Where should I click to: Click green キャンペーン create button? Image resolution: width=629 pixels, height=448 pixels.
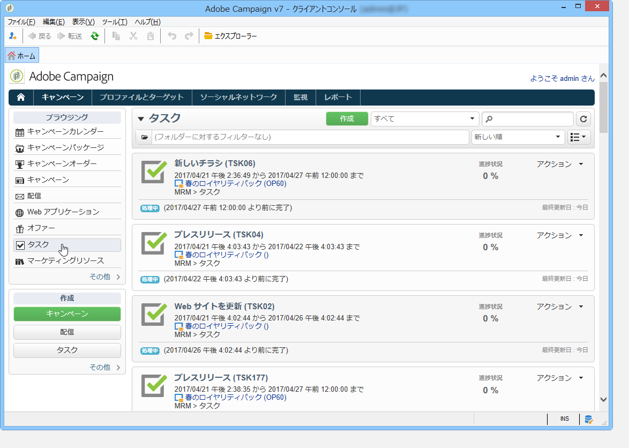pos(67,314)
